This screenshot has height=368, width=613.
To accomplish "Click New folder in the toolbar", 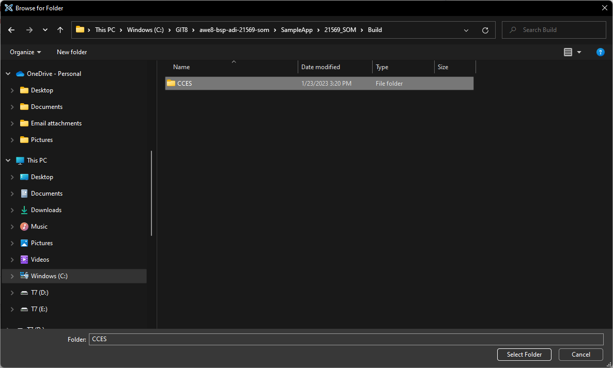I will 72,52.
